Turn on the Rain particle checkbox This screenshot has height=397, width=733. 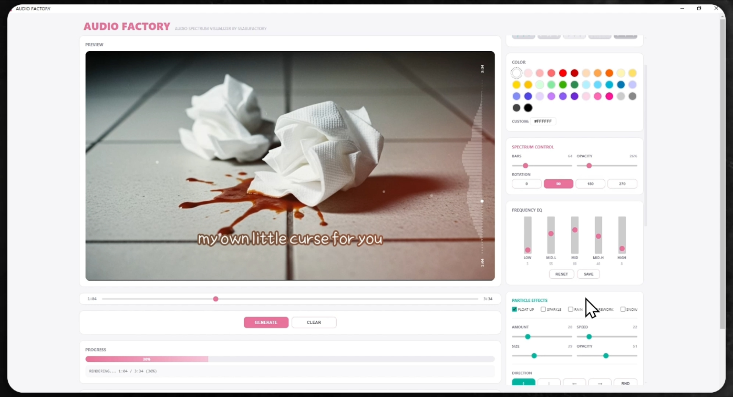click(571, 309)
